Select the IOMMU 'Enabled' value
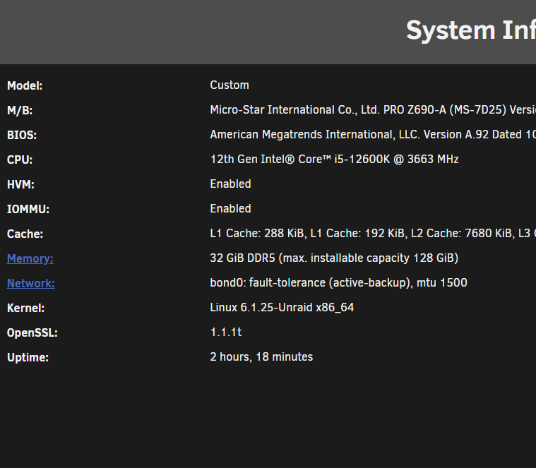Image resolution: width=536 pixels, height=468 pixels. pos(230,208)
